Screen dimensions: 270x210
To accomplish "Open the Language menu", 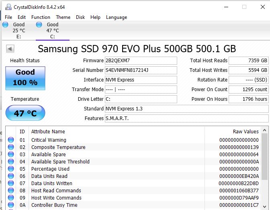I will pyautogui.click(x=117, y=17).
